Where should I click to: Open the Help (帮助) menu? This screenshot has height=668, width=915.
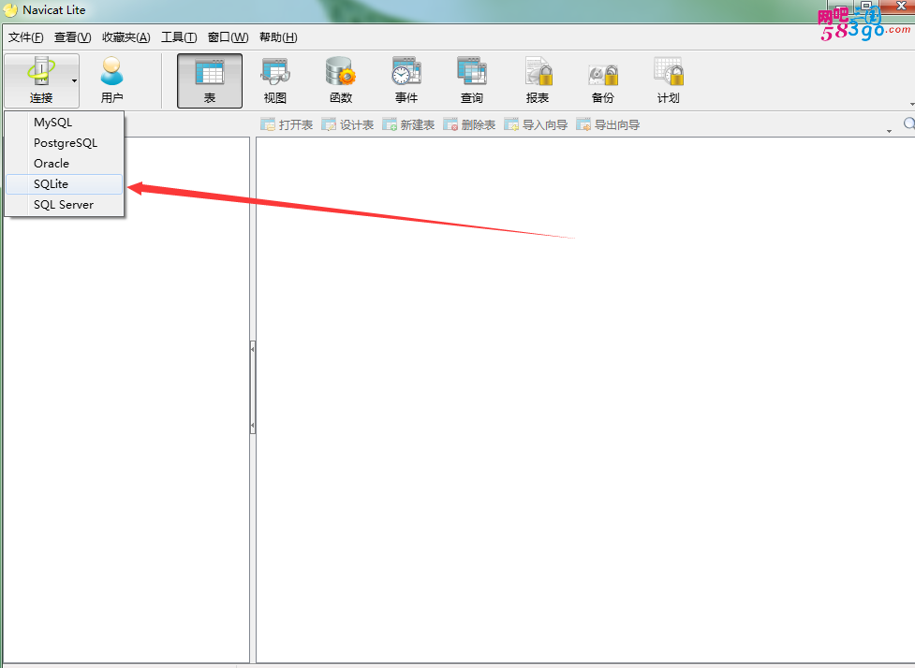pyautogui.click(x=278, y=37)
